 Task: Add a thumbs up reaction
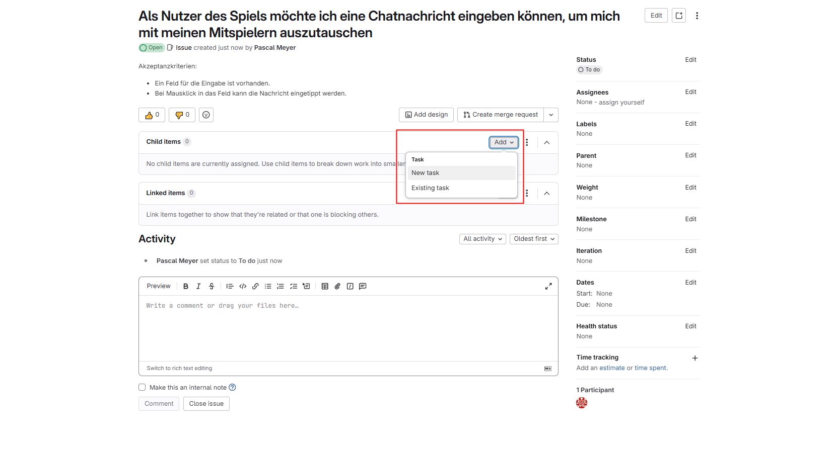[x=152, y=115]
